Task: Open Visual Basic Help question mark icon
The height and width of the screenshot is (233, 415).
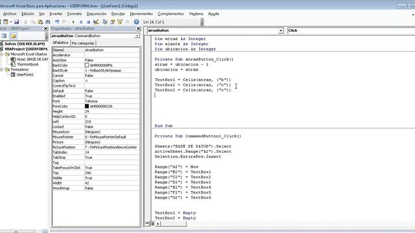Action: pyautogui.click(x=136, y=22)
